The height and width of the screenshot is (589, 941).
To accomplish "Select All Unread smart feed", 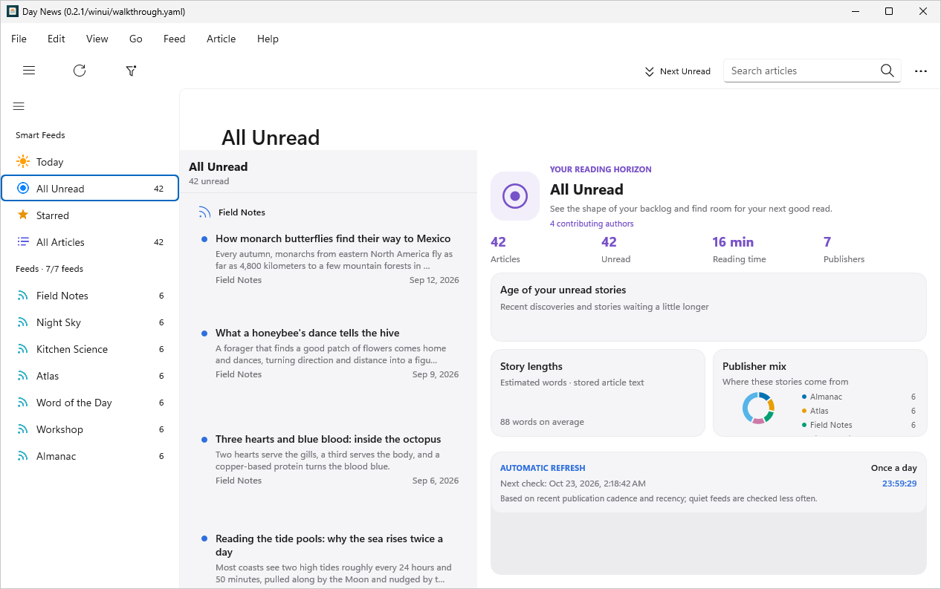I will pyautogui.click(x=90, y=189).
